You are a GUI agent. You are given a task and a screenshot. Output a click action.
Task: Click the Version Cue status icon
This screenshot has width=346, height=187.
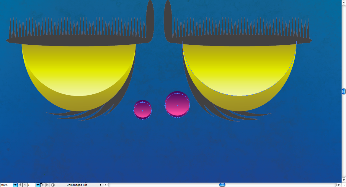pos(53,185)
